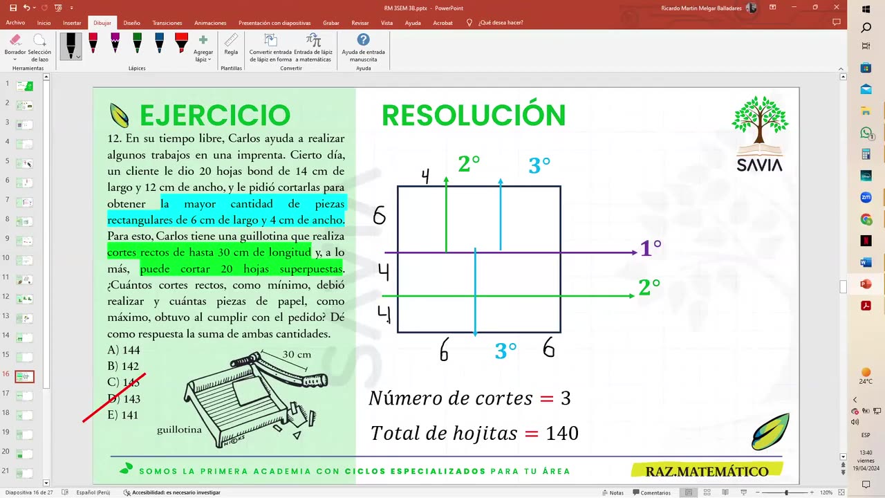Open the Acrobat tab
Viewport: 885px width, 498px height.
point(442,23)
